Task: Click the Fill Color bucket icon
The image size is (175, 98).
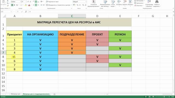Action: [26, 5]
